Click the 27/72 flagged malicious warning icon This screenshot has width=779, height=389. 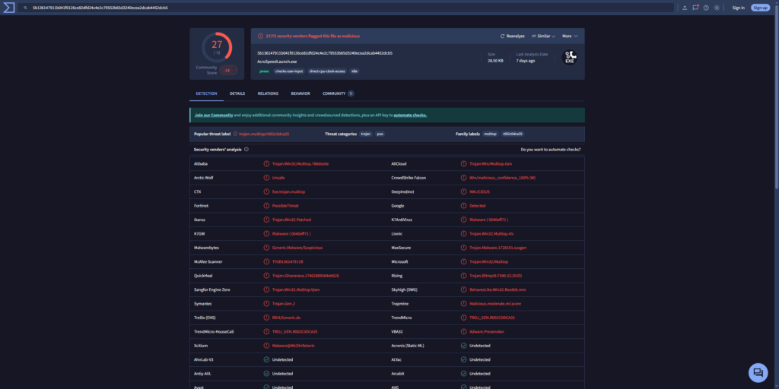(260, 36)
